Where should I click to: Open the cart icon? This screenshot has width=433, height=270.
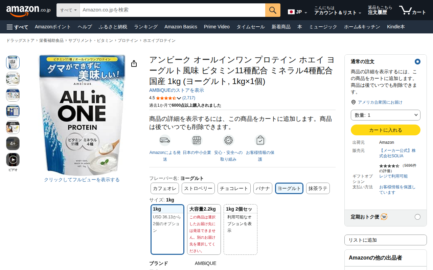coord(412,10)
